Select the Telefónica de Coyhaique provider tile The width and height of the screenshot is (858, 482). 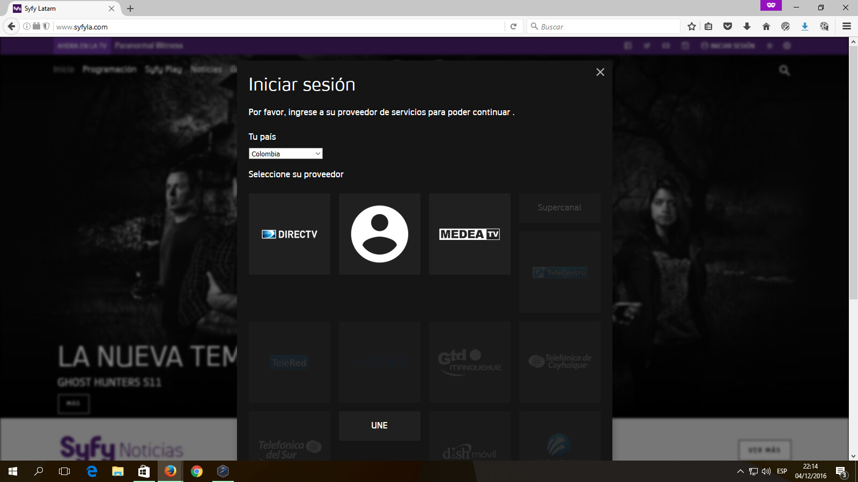(x=560, y=362)
